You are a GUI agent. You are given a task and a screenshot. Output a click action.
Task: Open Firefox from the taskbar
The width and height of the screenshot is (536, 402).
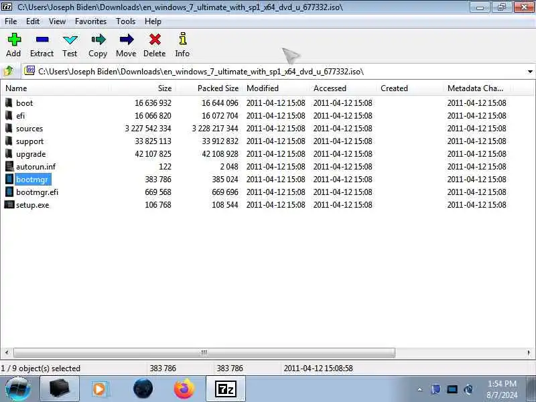pyautogui.click(x=184, y=389)
